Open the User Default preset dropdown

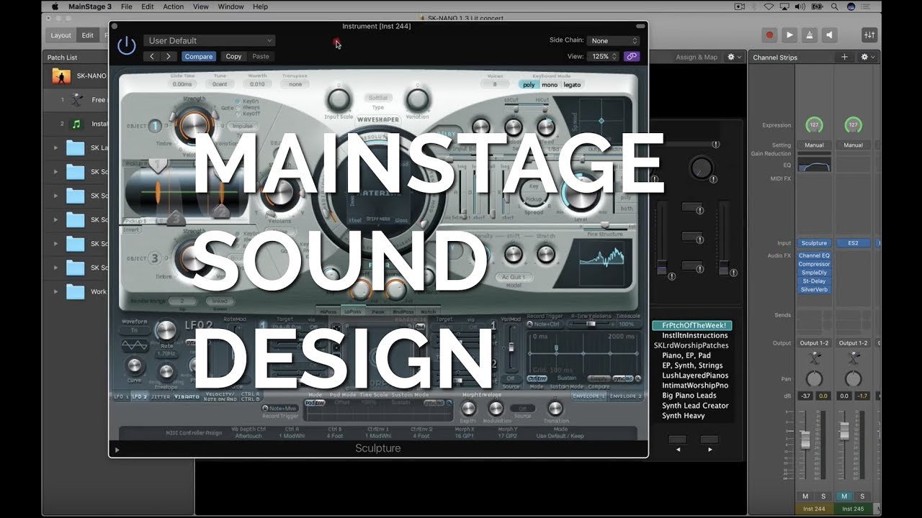click(209, 41)
